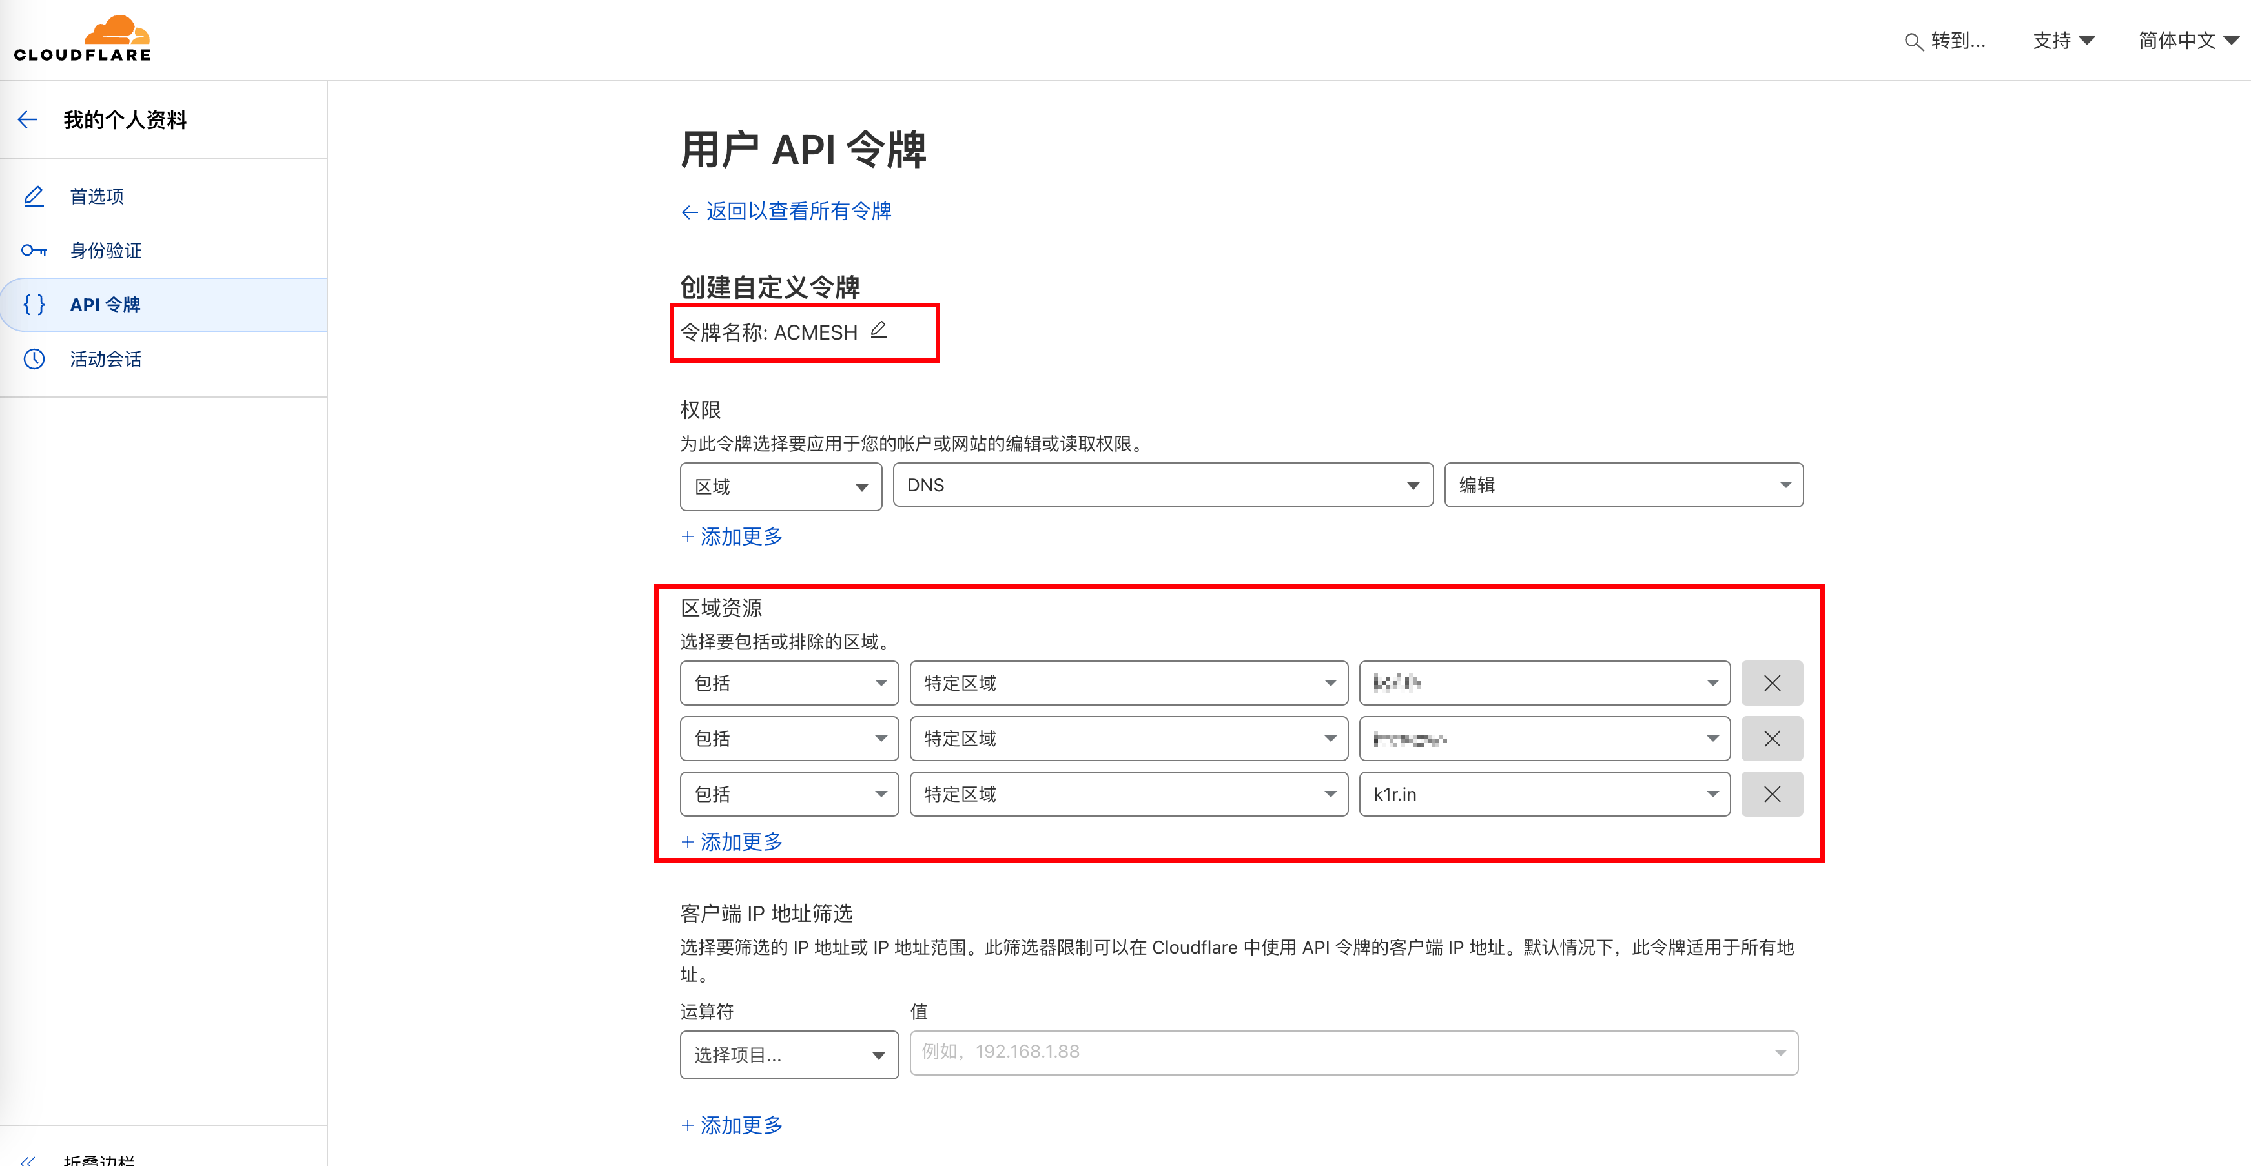Click the back arrow beside 我的个人资料

[28, 119]
